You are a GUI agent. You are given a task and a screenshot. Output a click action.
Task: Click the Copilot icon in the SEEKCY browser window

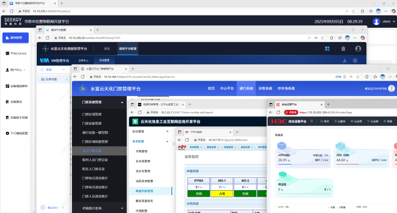pyautogui.click(x=393, y=11)
